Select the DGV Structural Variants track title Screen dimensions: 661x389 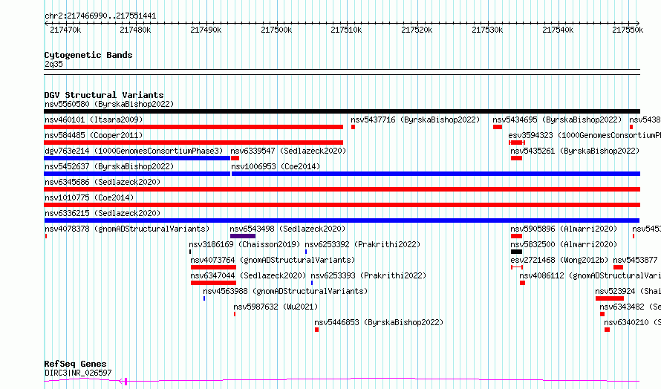pos(104,95)
